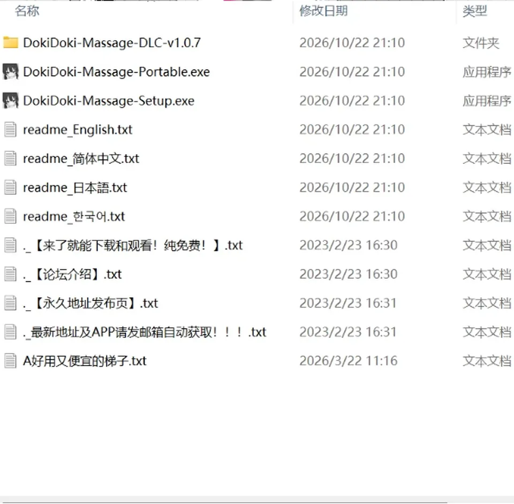Sort files by the 名称 column header
The image size is (514, 504).
click(x=27, y=11)
